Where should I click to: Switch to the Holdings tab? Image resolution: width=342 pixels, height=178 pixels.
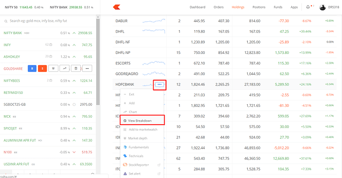(238, 7)
